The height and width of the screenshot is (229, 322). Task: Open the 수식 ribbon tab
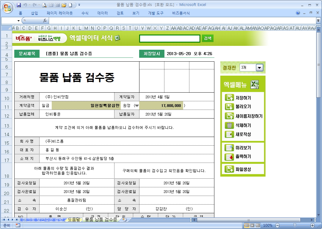tap(85, 13)
